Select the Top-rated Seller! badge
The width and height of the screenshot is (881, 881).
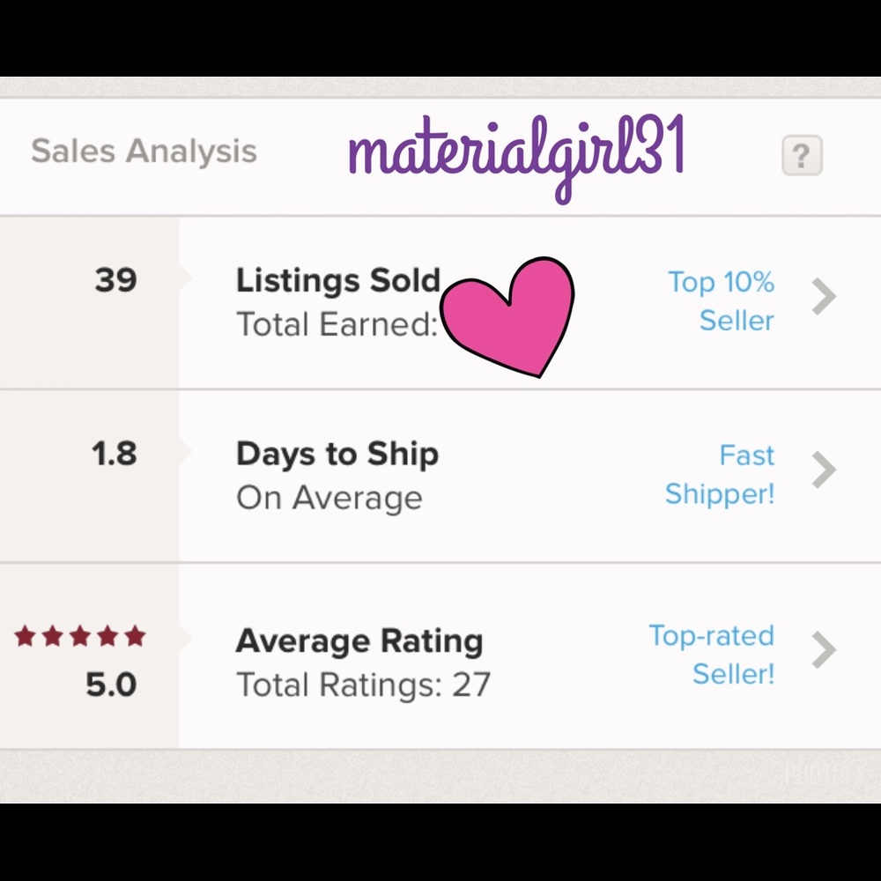[x=711, y=655]
